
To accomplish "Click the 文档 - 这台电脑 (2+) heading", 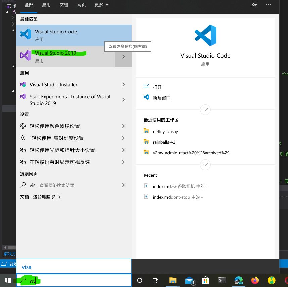I will click(x=40, y=197).
